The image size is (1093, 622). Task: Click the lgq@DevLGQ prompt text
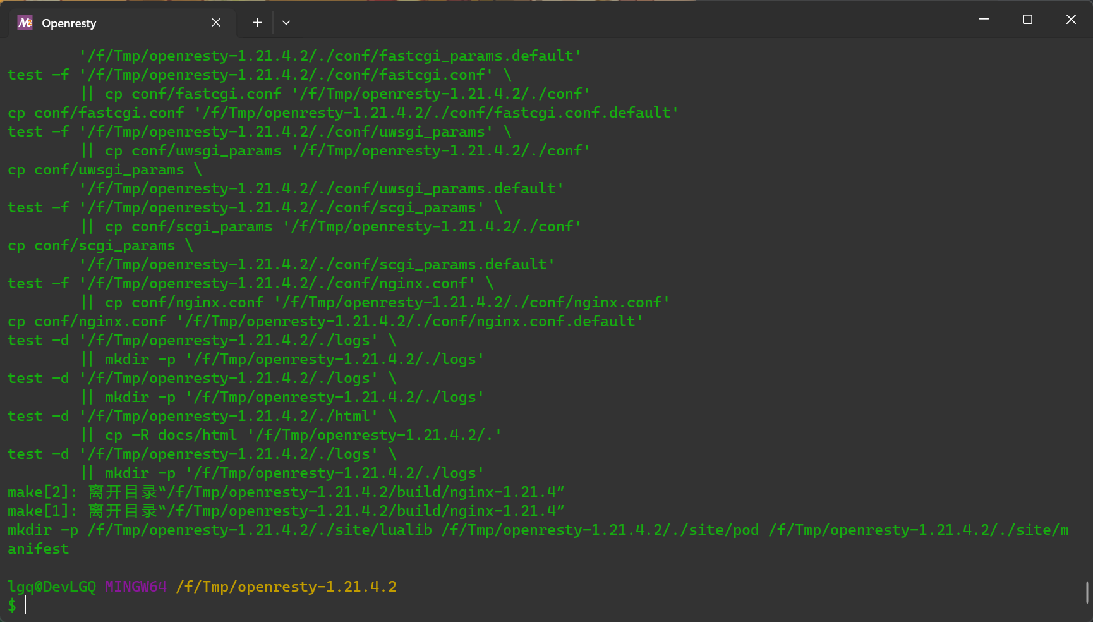(52, 587)
